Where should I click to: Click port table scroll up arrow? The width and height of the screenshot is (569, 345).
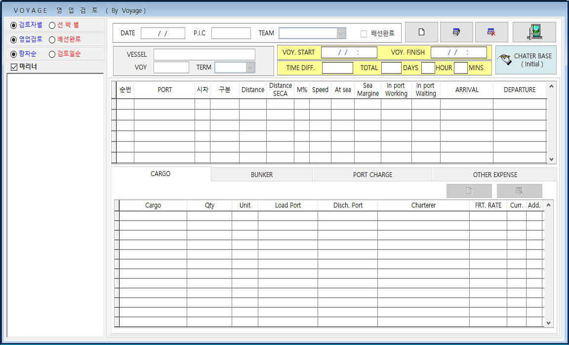552,87
